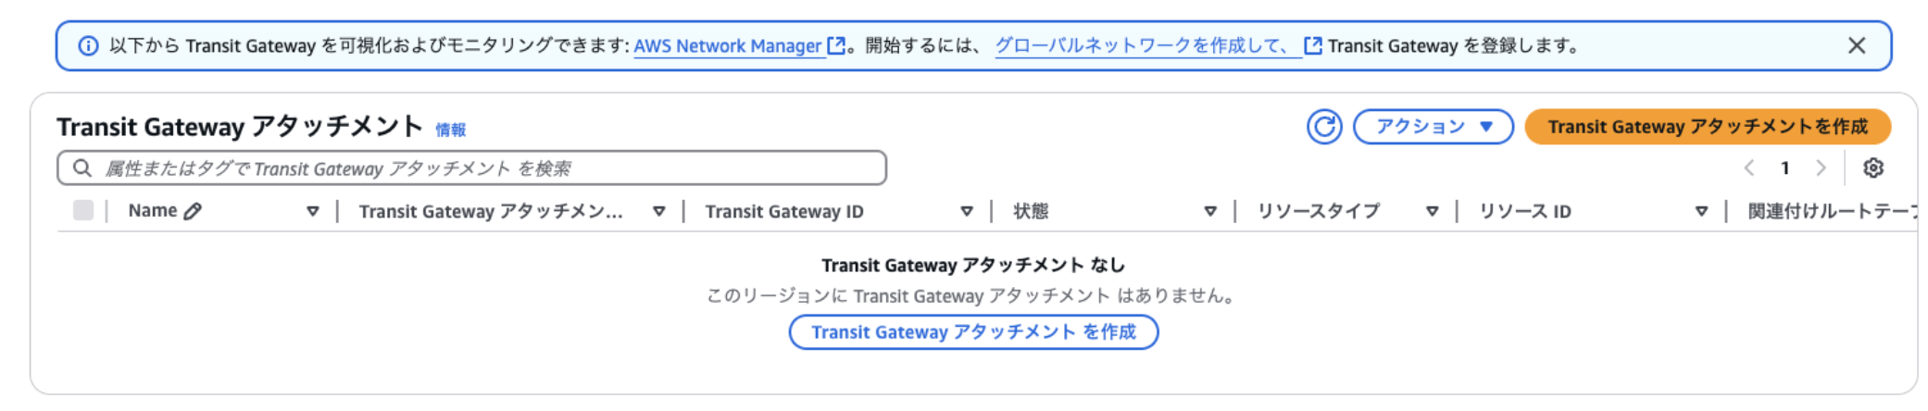Go to previous page arrow
The image size is (1928, 411).
pyautogui.click(x=1749, y=168)
